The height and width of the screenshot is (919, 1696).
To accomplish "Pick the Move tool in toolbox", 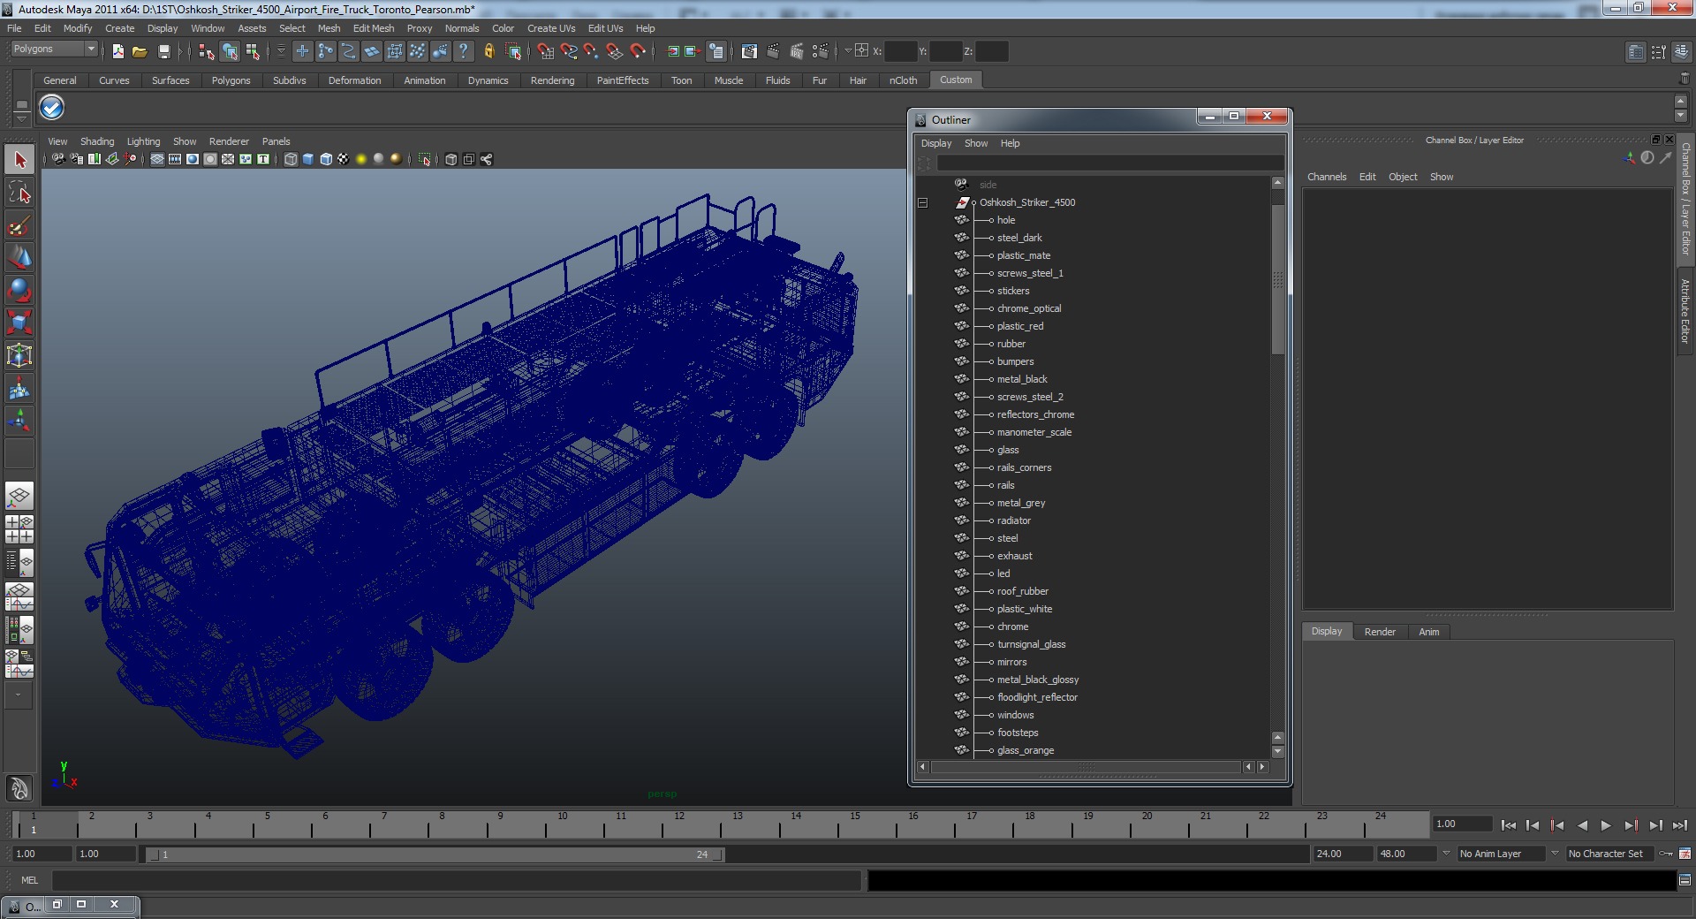I will (19, 257).
